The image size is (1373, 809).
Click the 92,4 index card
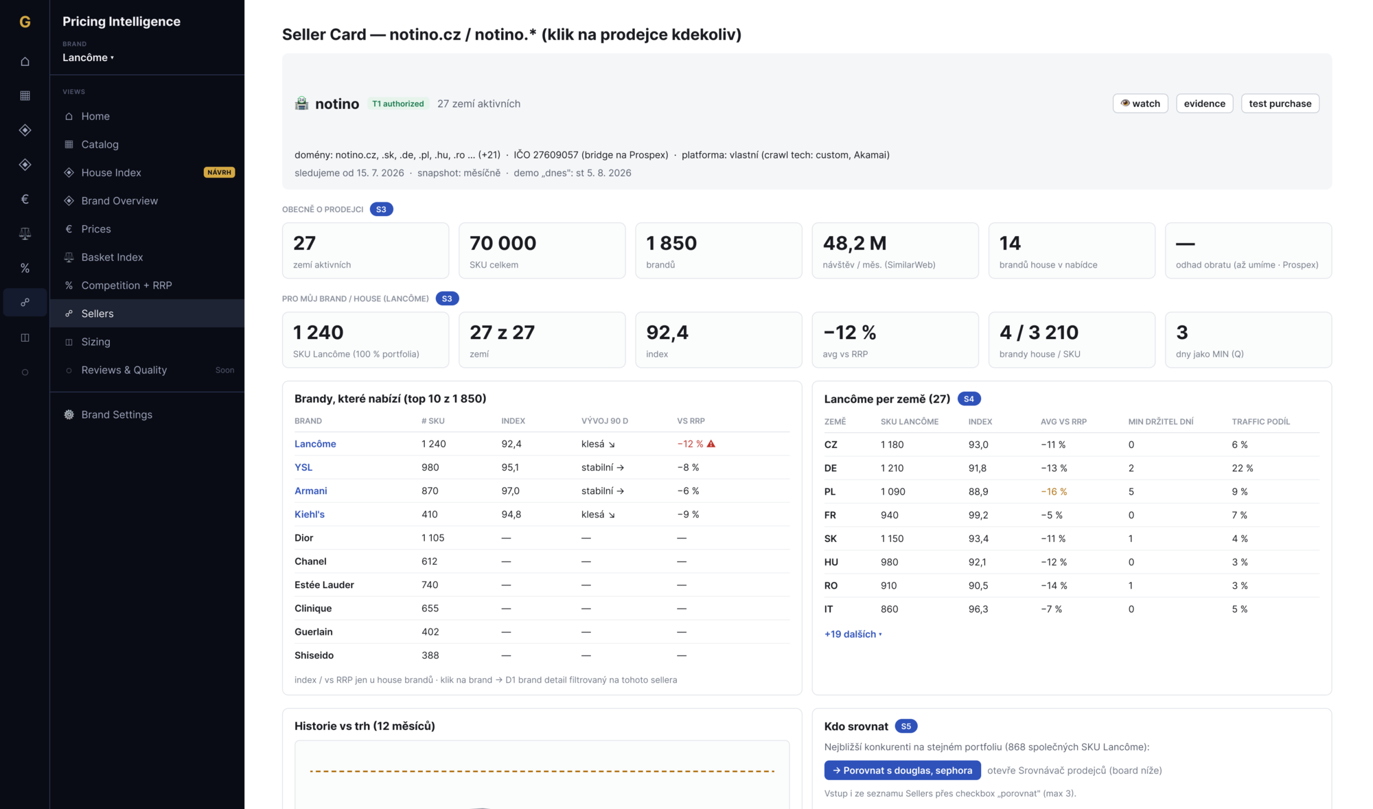(718, 340)
